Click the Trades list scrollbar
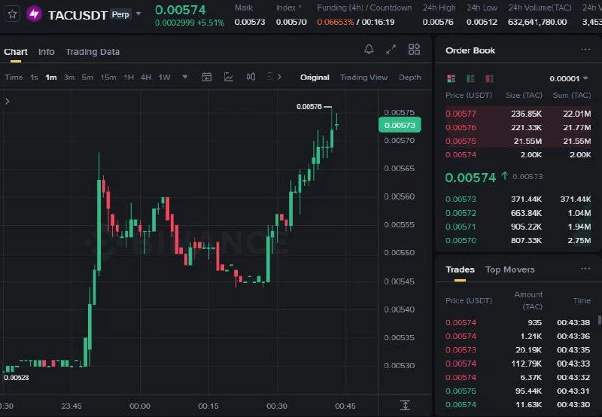Screen dimensions: 602x417 pos(599,321)
